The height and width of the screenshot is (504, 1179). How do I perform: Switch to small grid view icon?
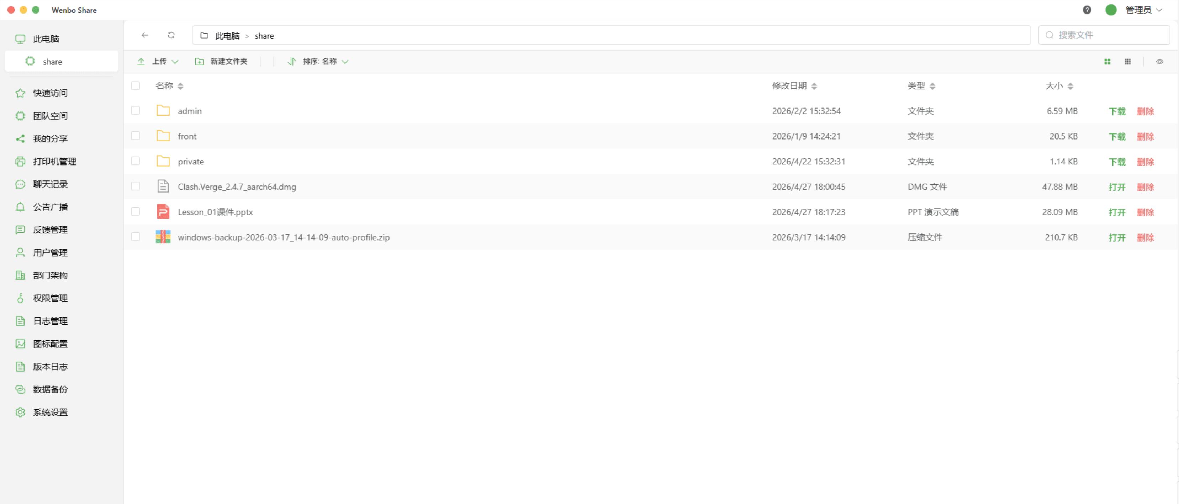pos(1128,61)
